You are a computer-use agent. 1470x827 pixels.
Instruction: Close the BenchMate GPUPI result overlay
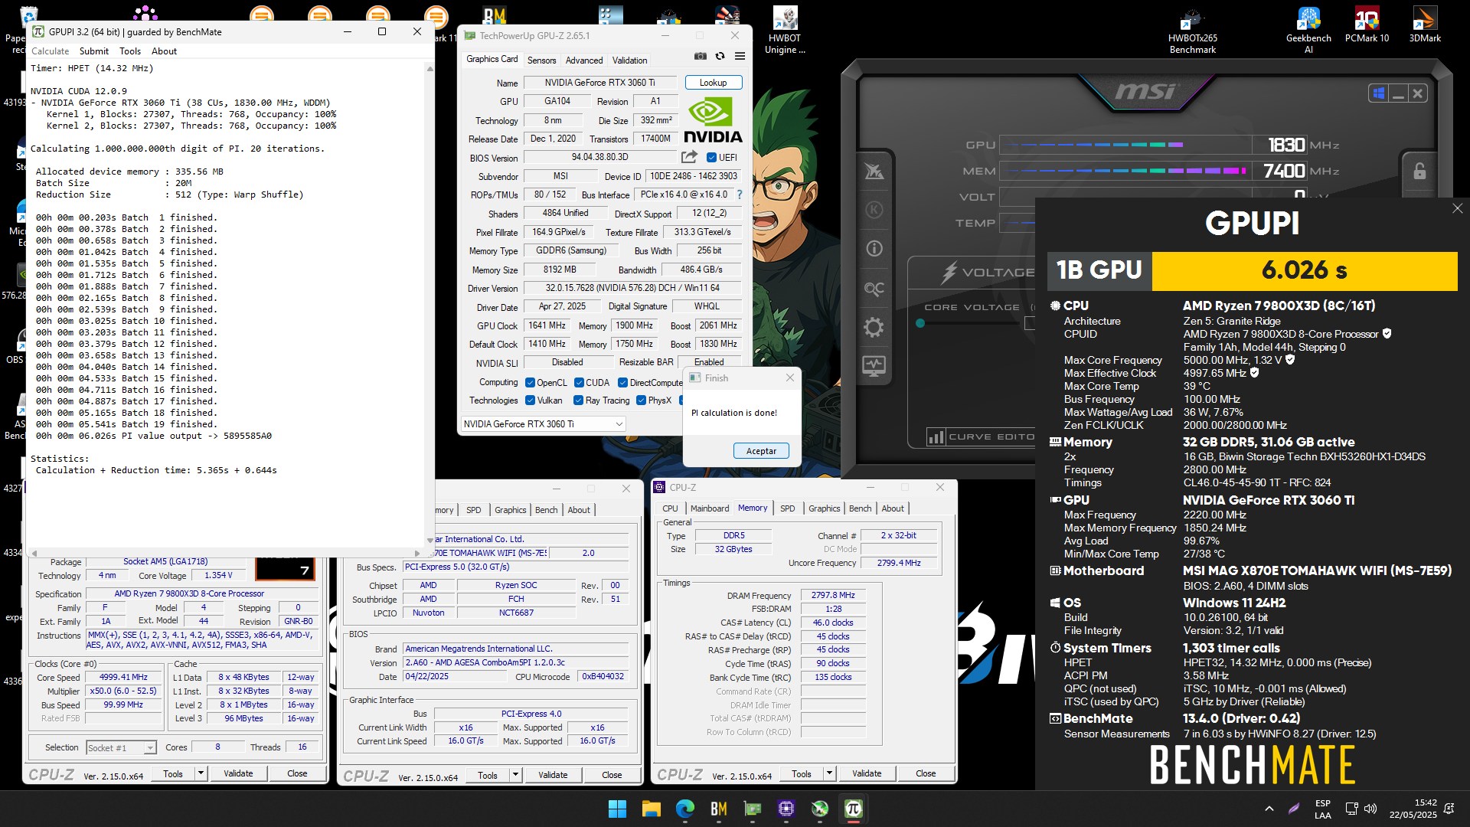tap(1457, 208)
